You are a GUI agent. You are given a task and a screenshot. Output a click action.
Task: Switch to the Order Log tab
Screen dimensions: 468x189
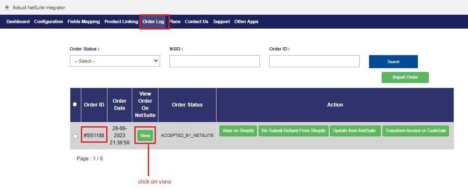point(153,21)
